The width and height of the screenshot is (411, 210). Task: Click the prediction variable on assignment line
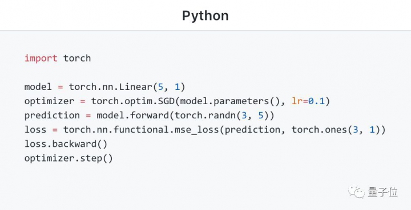(52, 116)
